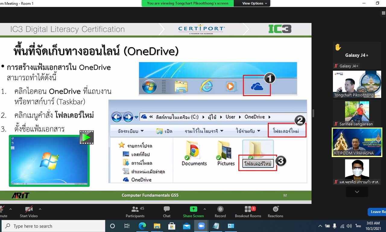The height and width of the screenshot is (232, 386).
Task: Click OneDrive in slide's navigation pane
Action: [137, 179]
